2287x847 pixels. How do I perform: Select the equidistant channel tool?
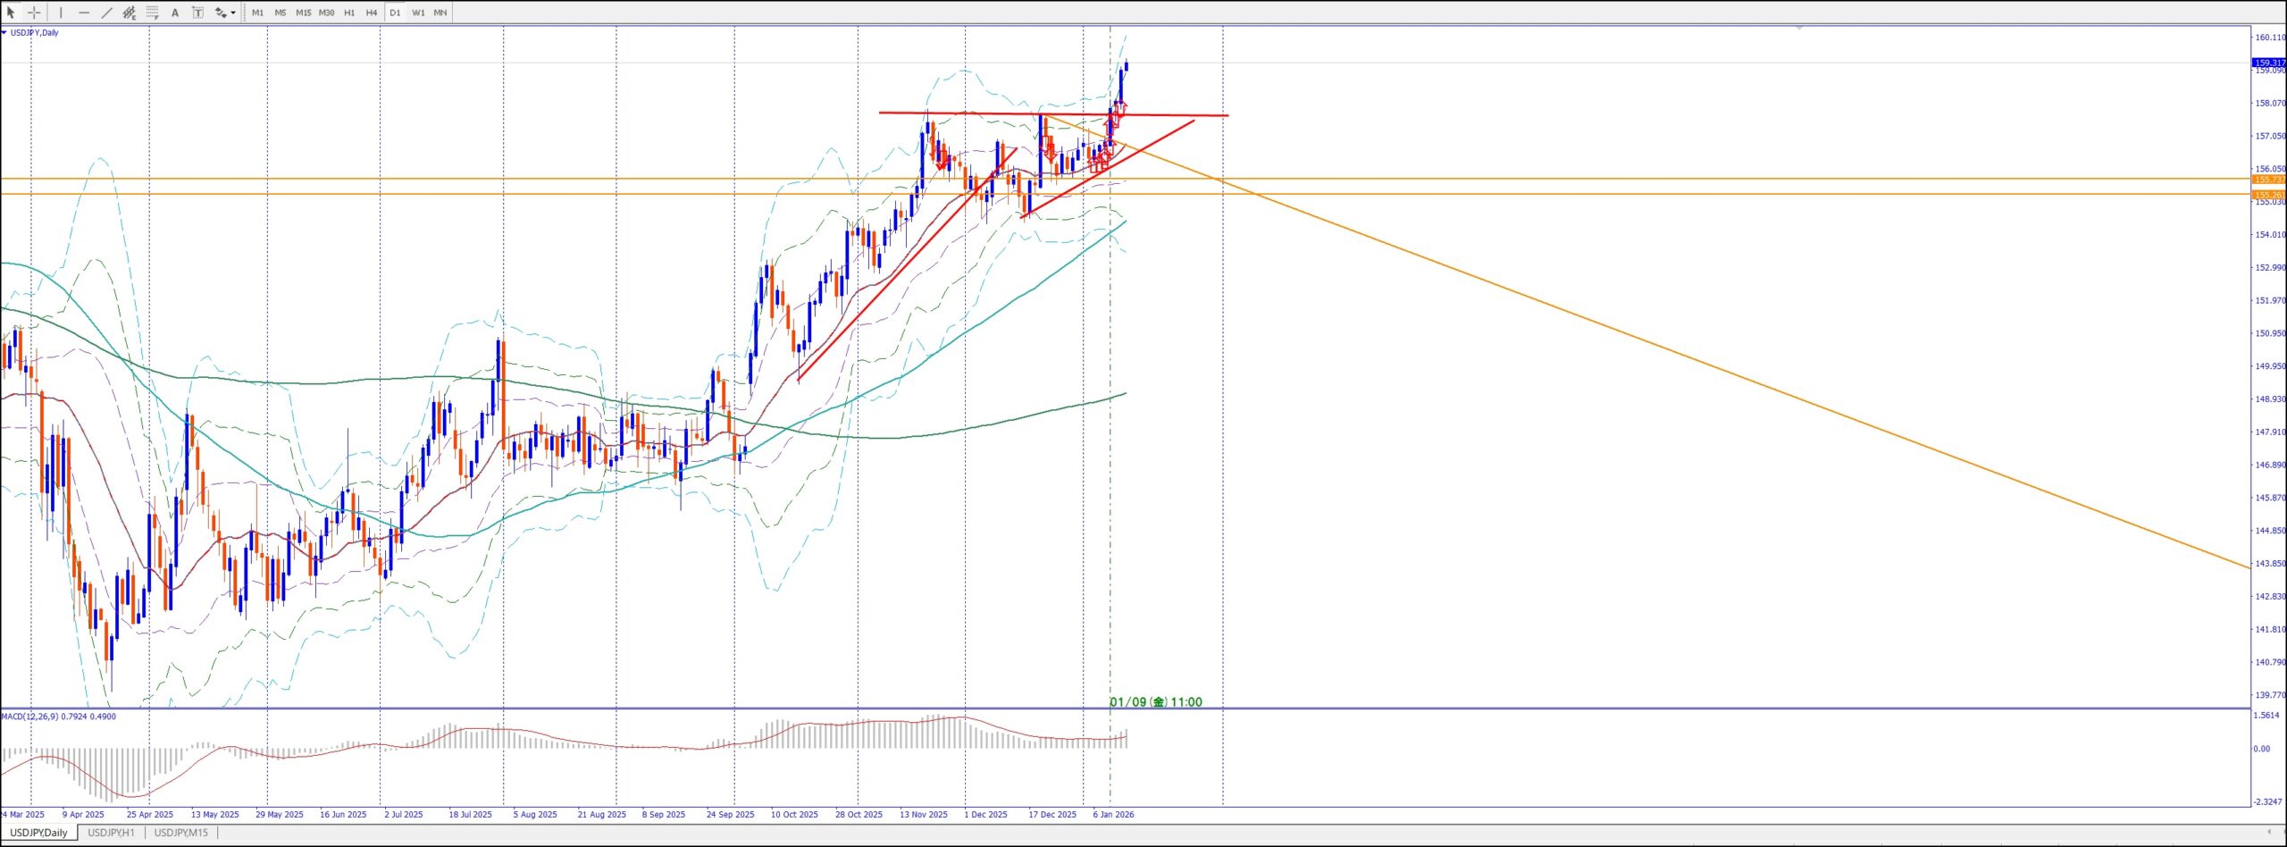point(130,13)
